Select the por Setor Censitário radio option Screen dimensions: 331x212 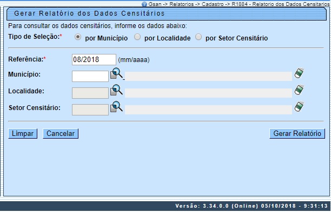click(x=198, y=37)
